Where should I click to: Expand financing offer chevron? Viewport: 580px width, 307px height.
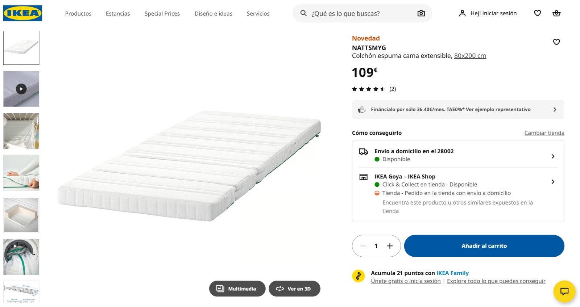(555, 109)
